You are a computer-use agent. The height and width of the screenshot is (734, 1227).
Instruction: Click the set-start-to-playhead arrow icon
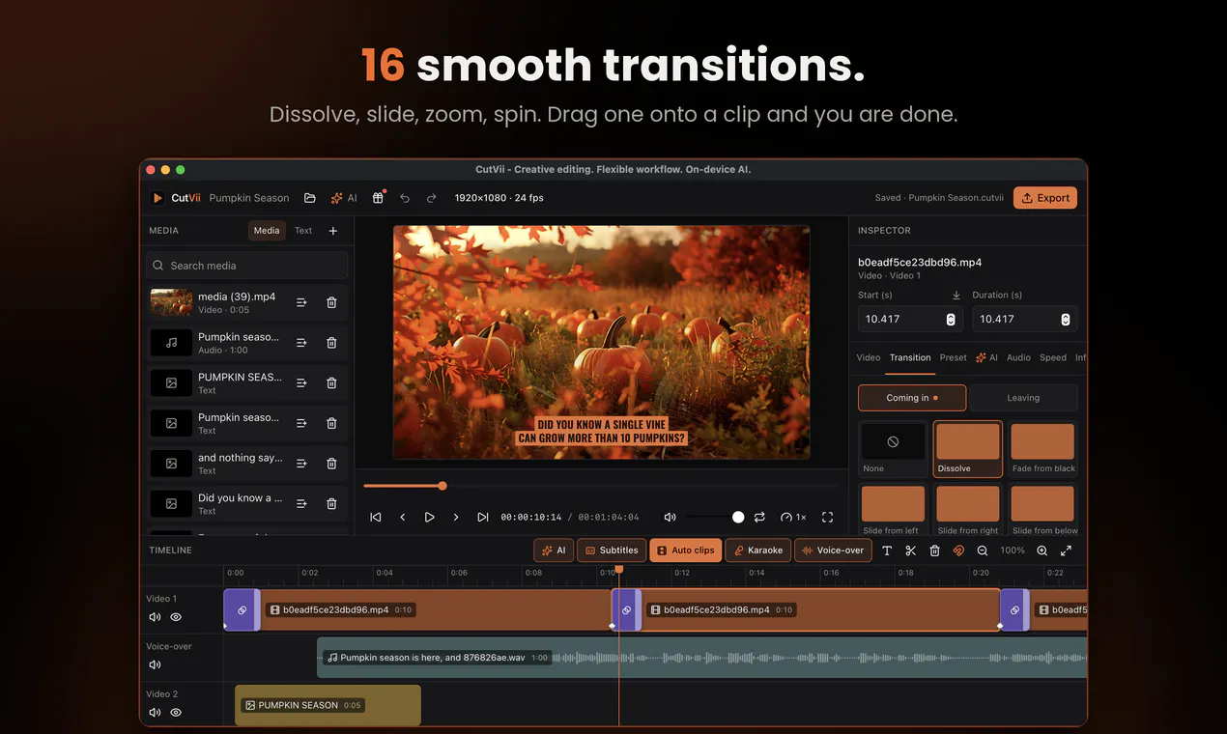coord(956,296)
